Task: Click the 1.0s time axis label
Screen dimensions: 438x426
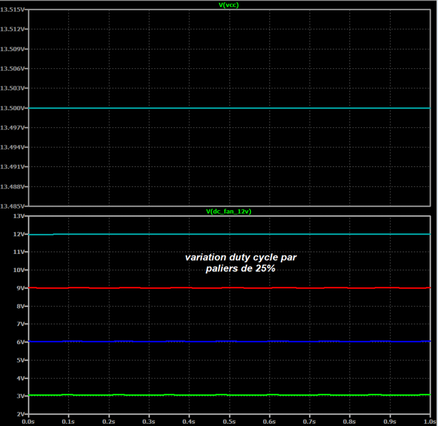Action: (430, 421)
